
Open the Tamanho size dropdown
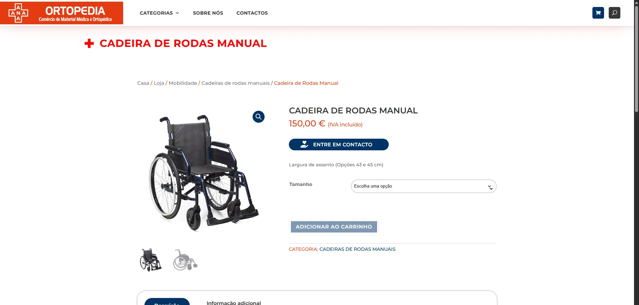pos(424,186)
